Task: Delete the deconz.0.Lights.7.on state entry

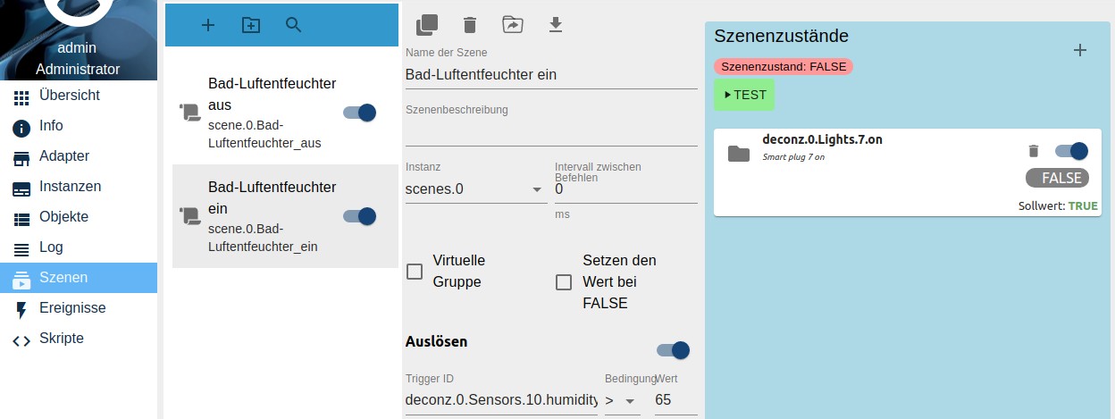Action: [x=1034, y=151]
